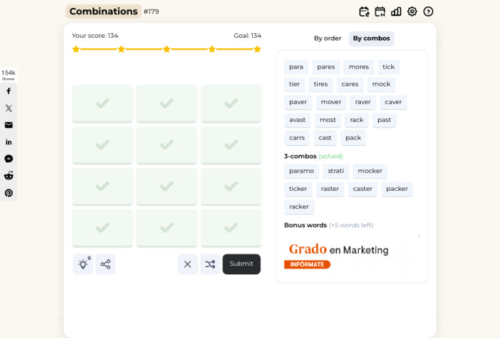Image resolution: width=500 pixels, height=338 pixels.
Task: Open the help question mark icon
Action: 428,12
